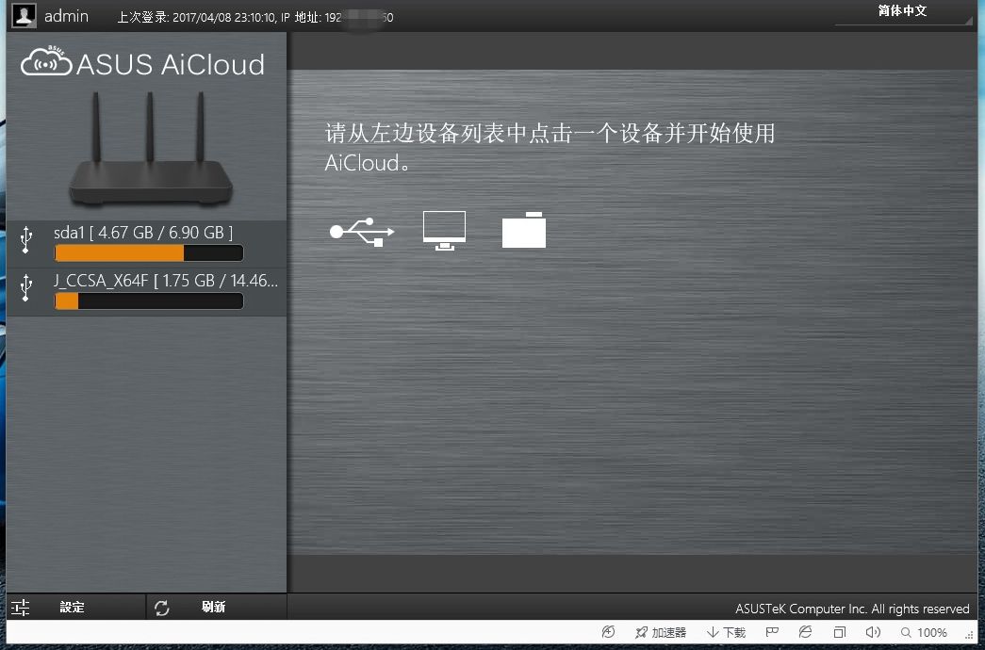Click the USB icon beside J_CCSA_X64F
The height and width of the screenshot is (650, 985).
pos(25,287)
